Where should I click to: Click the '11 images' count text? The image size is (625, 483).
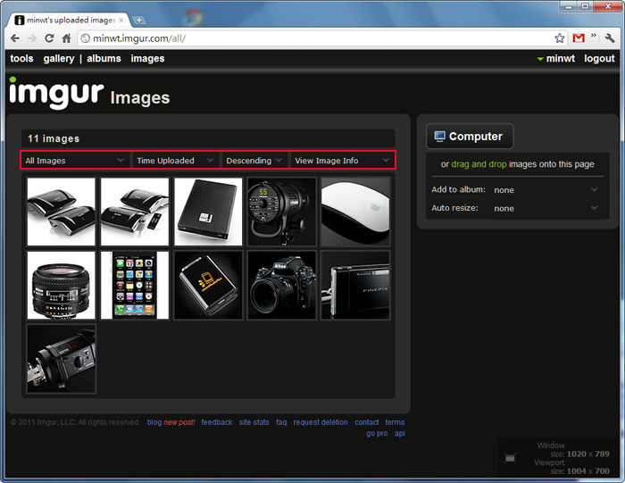click(54, 138)
